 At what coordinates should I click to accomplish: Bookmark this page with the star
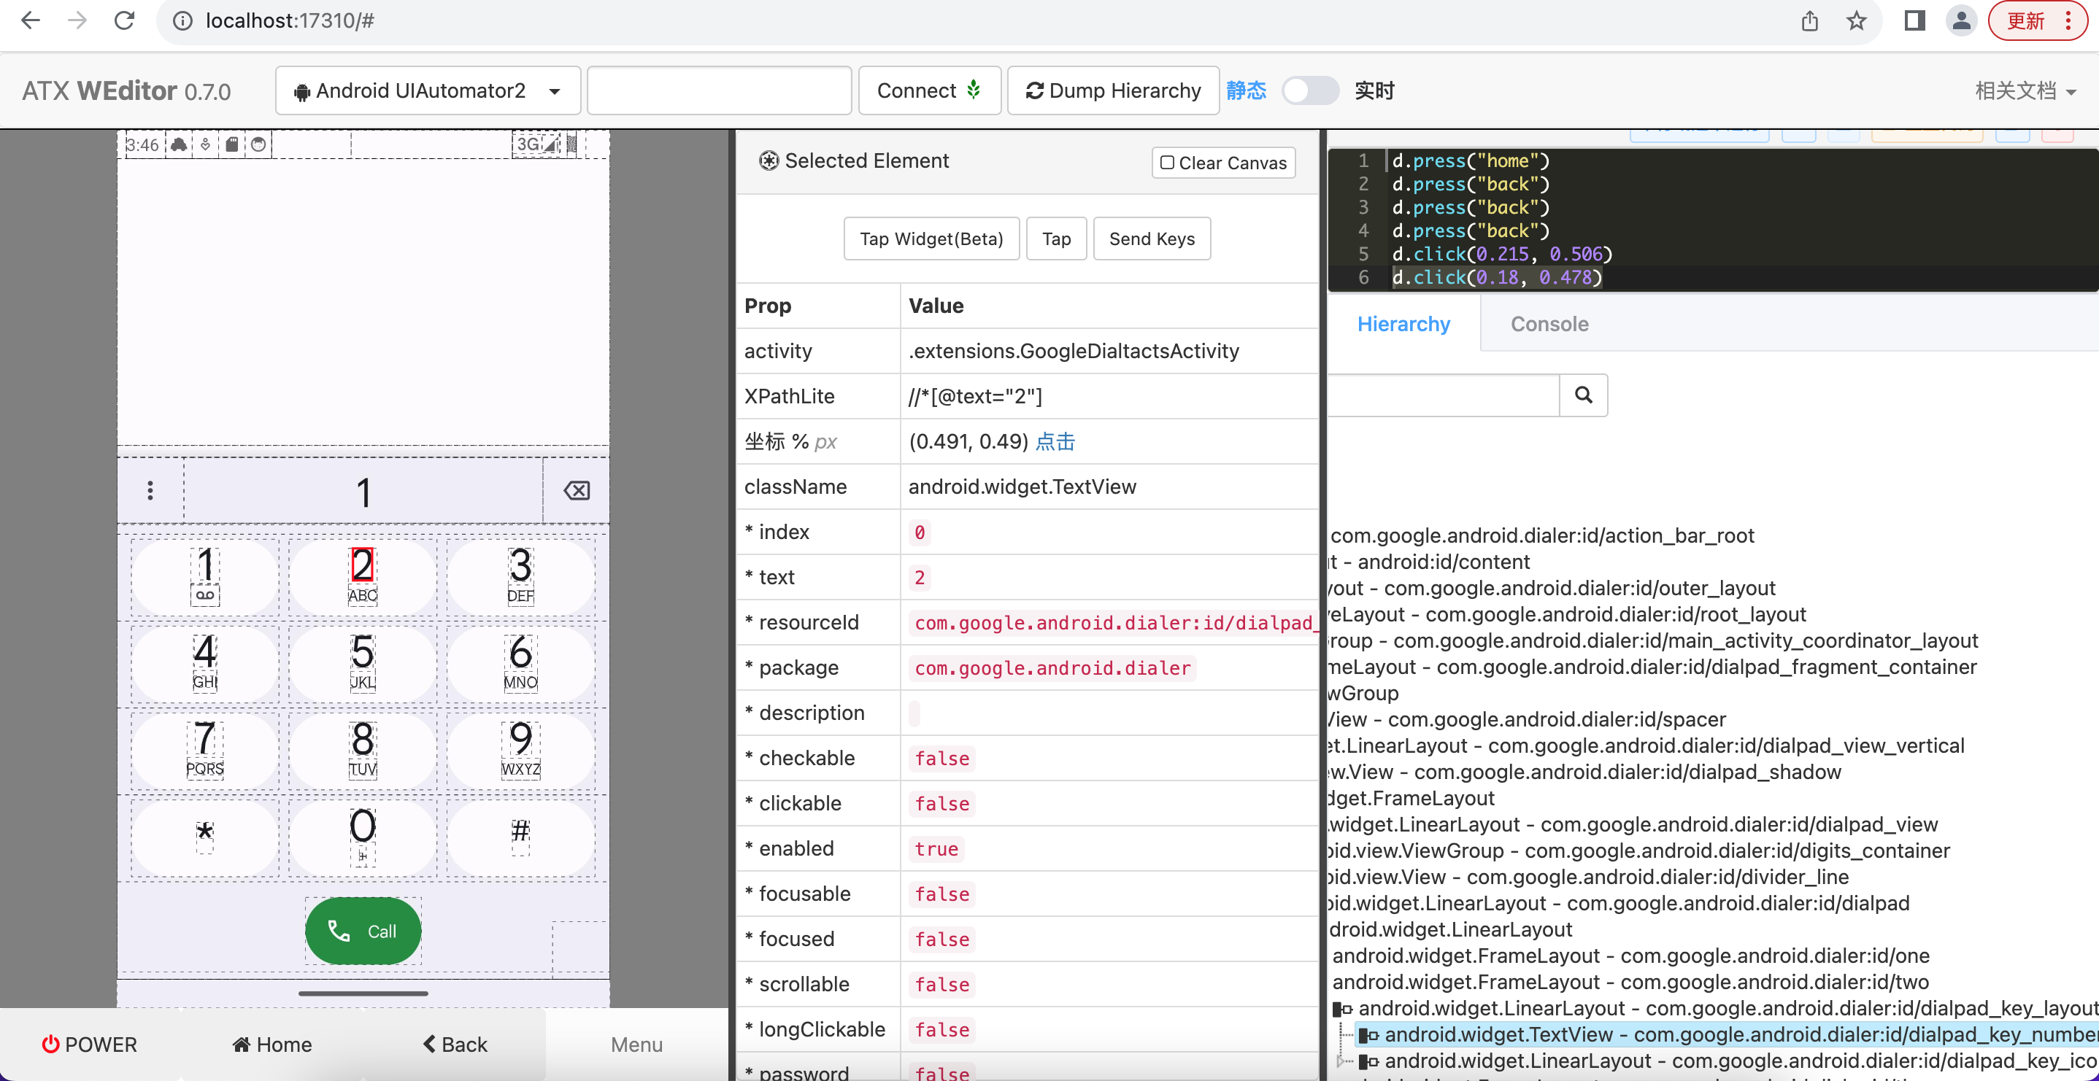(x=1856, y=20)
